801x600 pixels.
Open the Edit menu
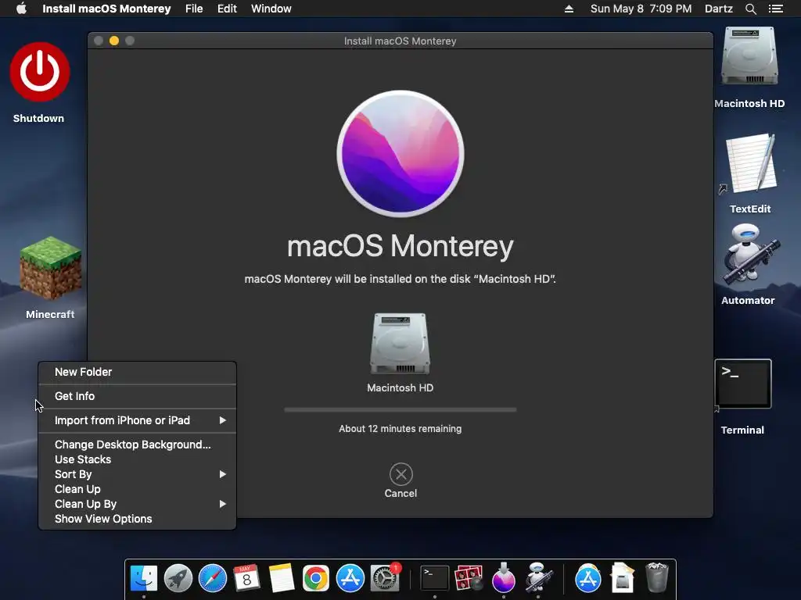coord(227,9)
